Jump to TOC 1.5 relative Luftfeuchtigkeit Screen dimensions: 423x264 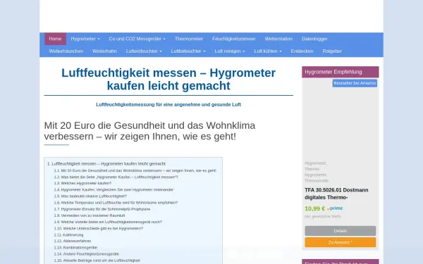(90, 196)
